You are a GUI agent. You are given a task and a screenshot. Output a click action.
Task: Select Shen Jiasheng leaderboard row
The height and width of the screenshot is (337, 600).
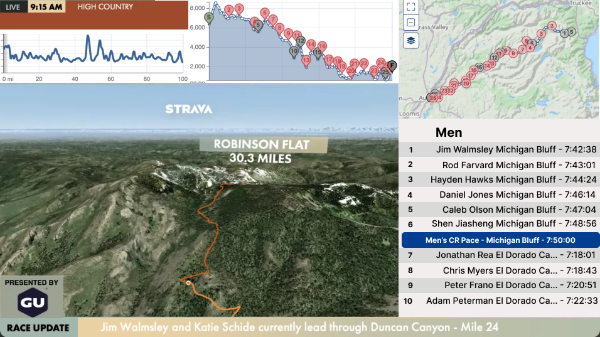point(500,224)
